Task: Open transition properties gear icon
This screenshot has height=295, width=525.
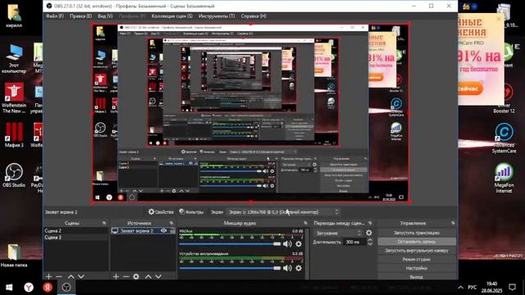Action: [x=368, y=233]
